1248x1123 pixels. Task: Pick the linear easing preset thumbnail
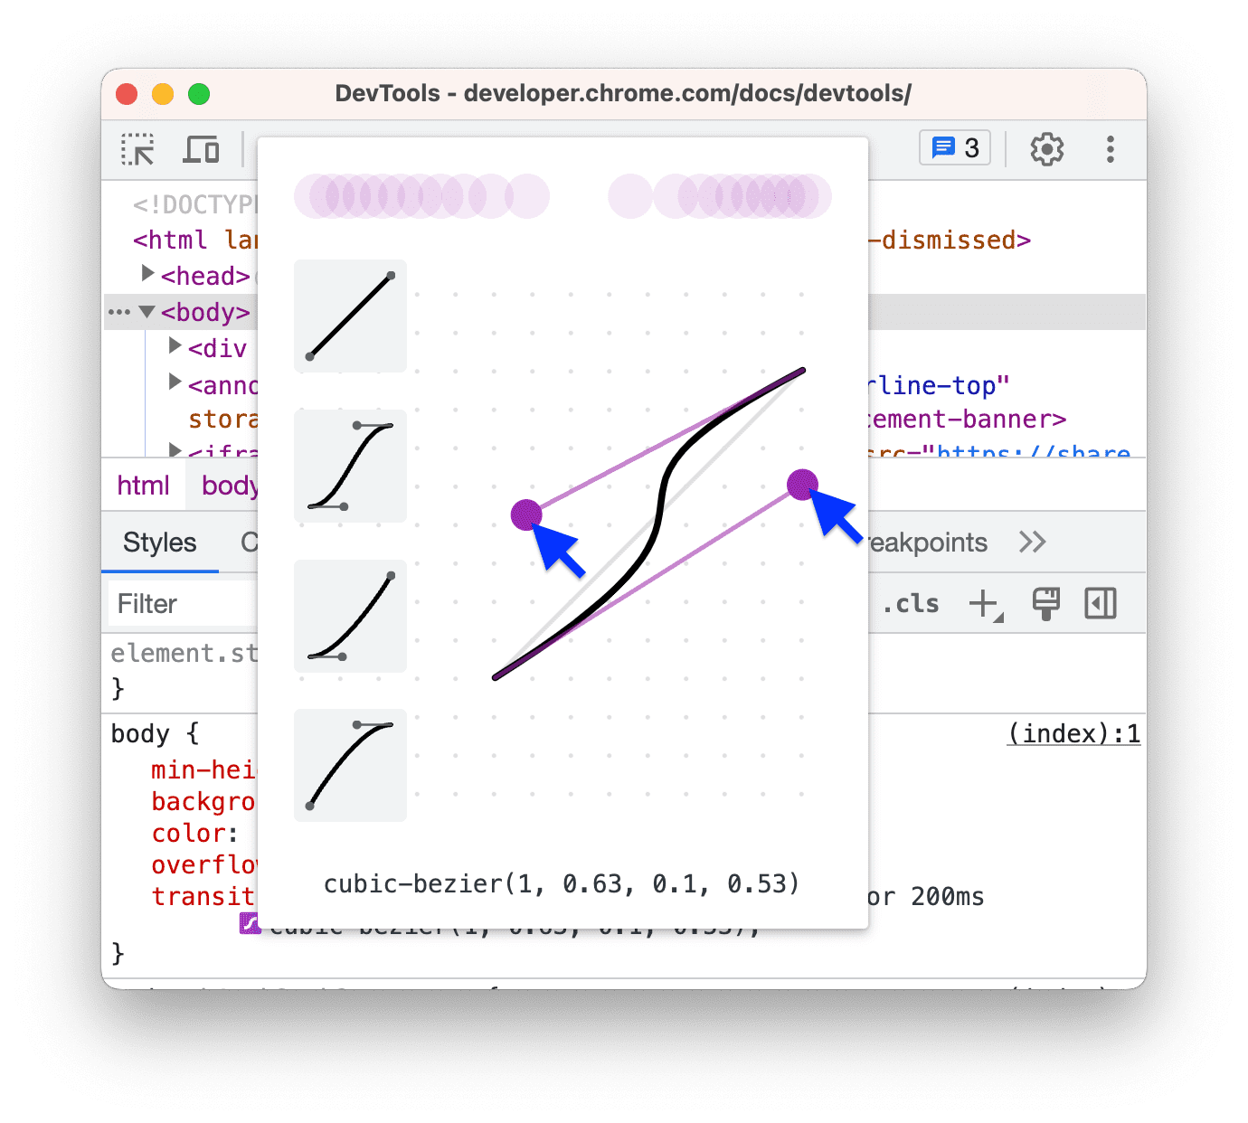pyautogui.click(x=349, y=316)
